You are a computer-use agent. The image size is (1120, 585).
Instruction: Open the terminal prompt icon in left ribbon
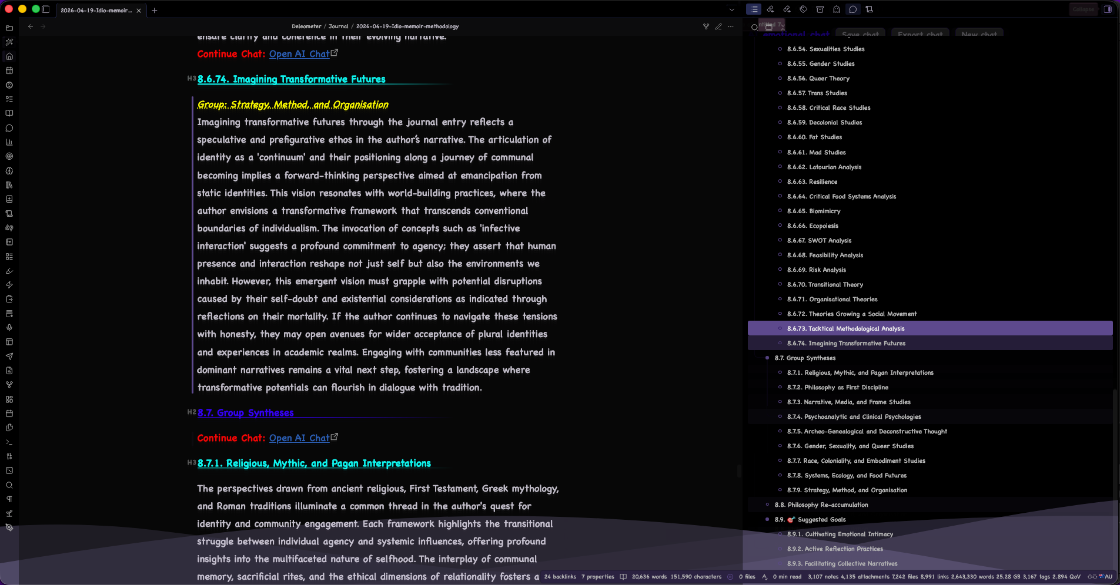[9, 442]
